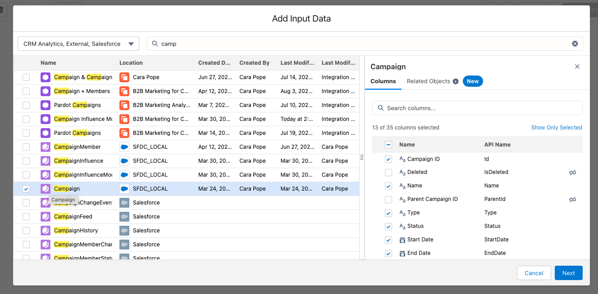598x294 pixels.
Task: Click the CampaignMember dataset icon
Action: [x=46, y=147]
